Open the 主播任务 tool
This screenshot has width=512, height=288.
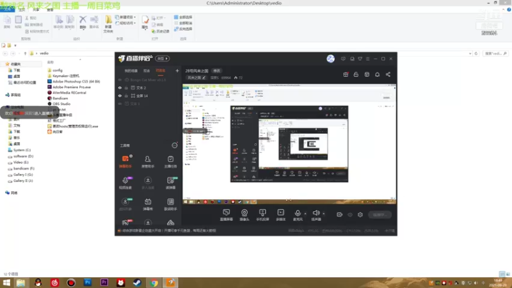170,162
